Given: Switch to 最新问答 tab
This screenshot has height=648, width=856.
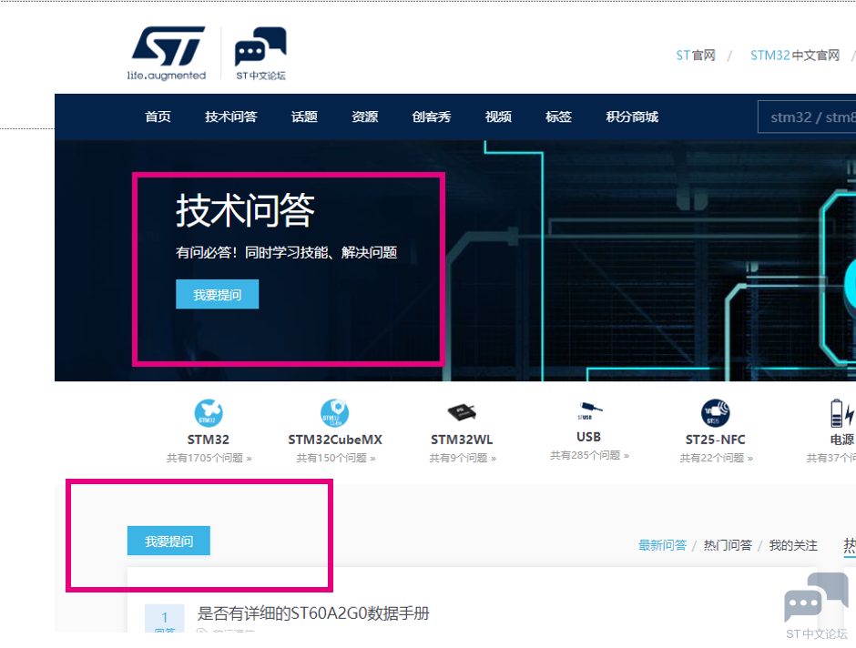Looking at the screenshot, I should point(662,545).
